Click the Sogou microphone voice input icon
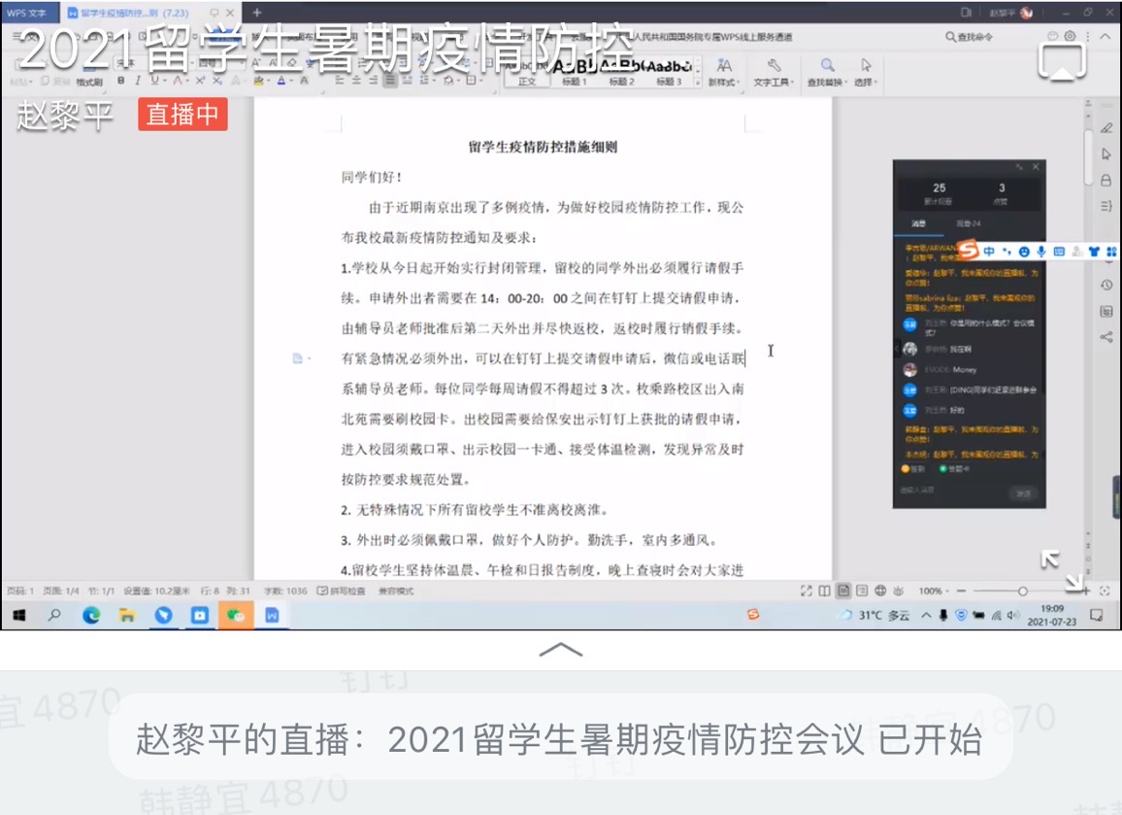 [1041, 252]
